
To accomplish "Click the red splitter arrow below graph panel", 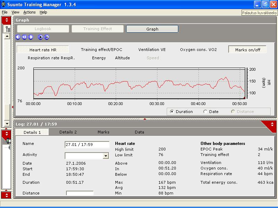I will [145, 119].
